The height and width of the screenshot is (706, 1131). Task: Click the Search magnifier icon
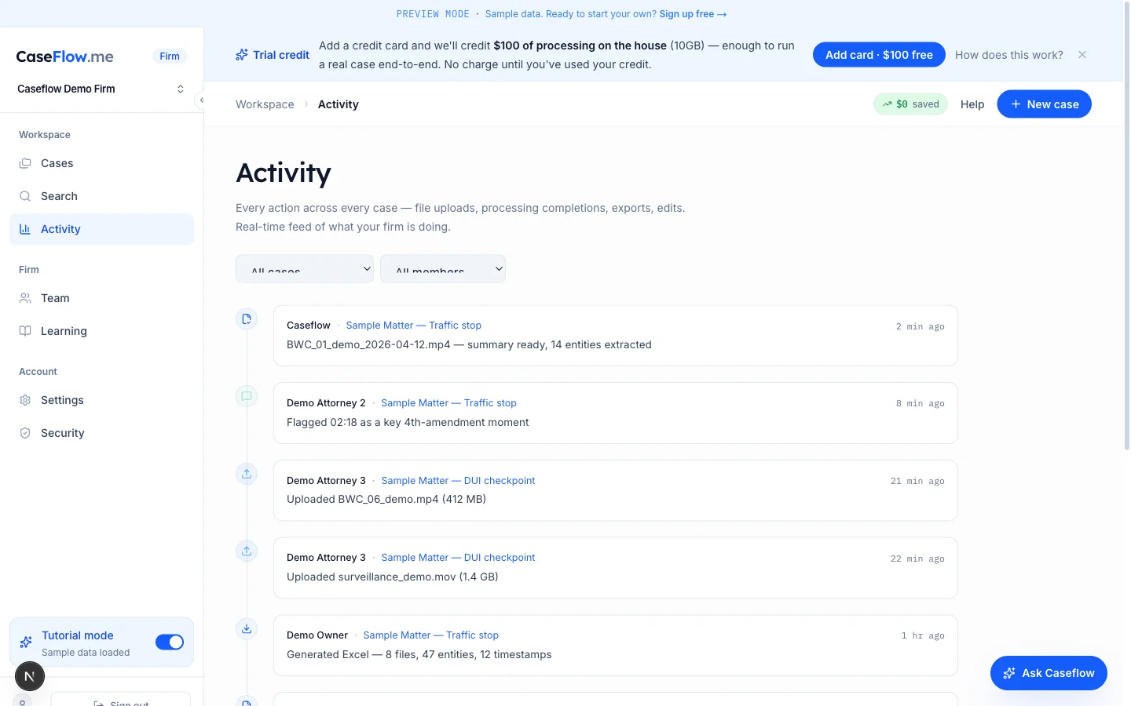25,196
